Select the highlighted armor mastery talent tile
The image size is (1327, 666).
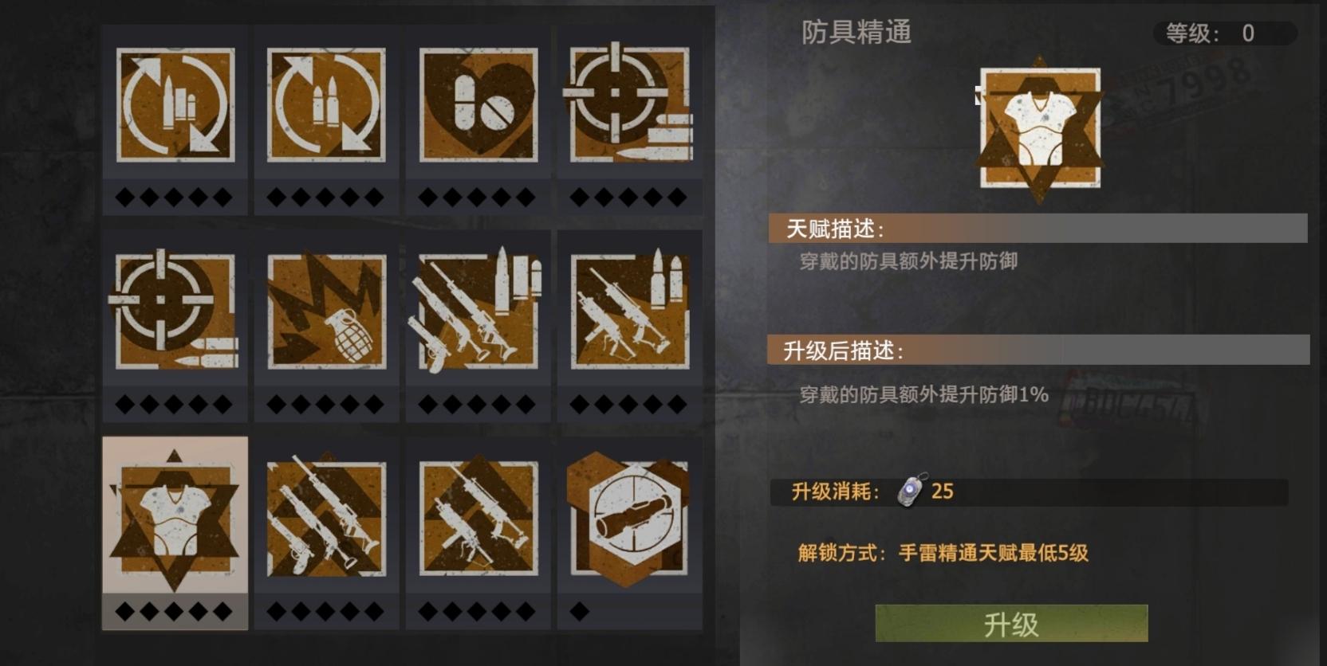(x=175, y=532)
